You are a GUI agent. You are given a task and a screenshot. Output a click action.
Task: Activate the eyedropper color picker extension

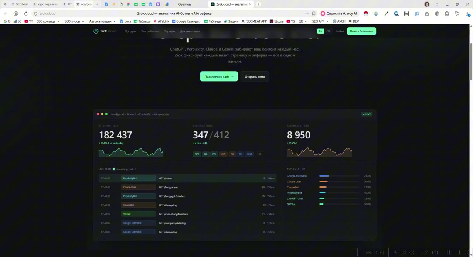pos(387,14)
